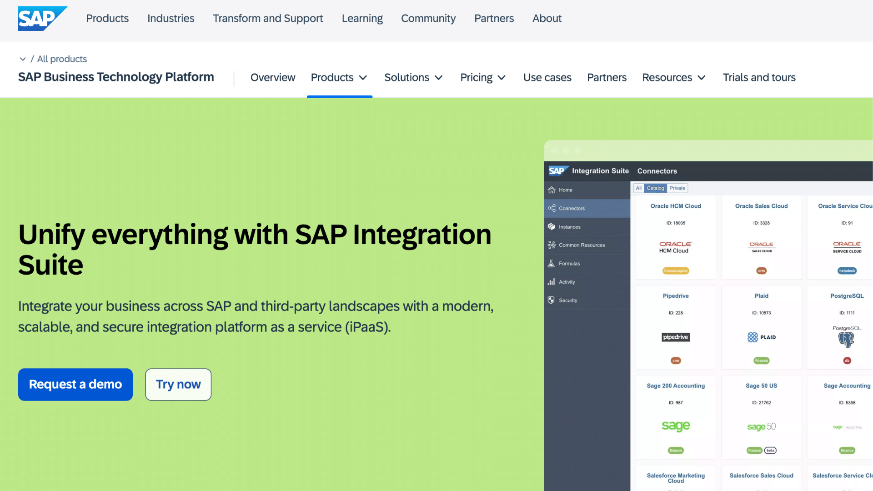
Task: Click the orange crm tag under Oracle Sales Cloud
Action: click(x=761, y=271)
